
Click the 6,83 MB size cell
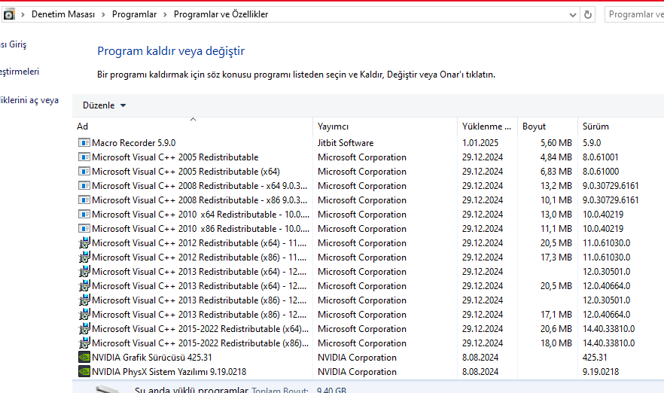[x=556, y=172]
